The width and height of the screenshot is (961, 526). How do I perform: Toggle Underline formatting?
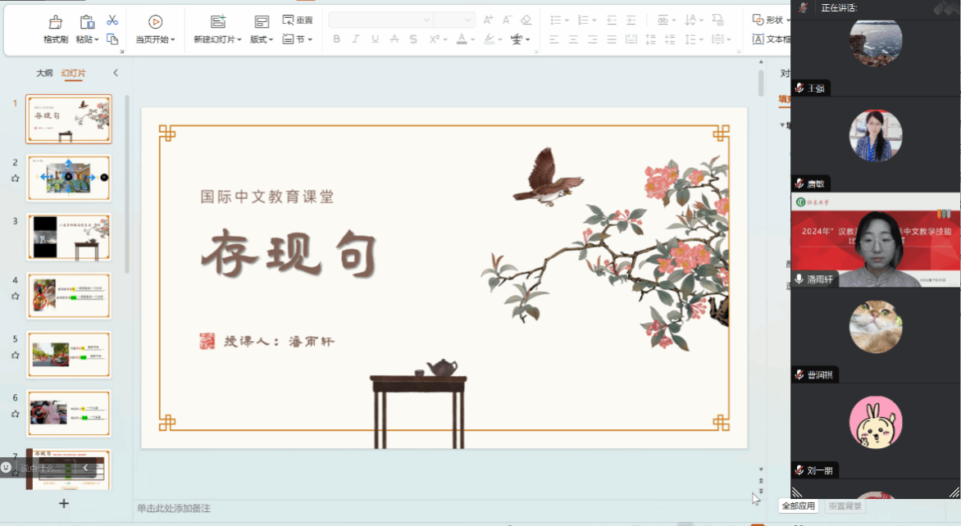pyautogui.click(x=375, y=39)
